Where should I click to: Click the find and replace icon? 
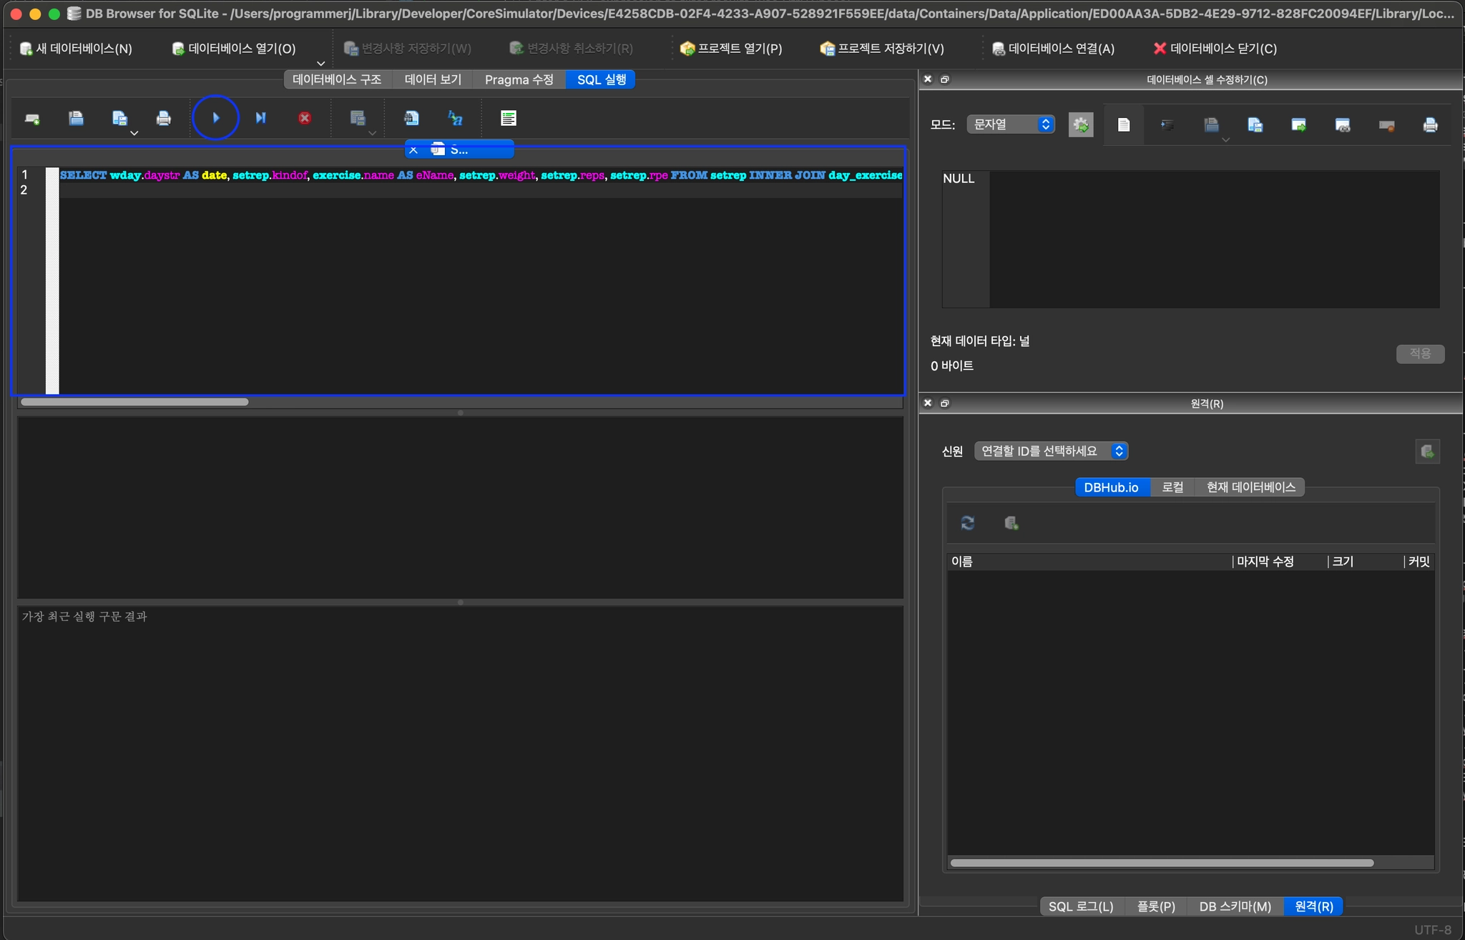pos(455,118)
